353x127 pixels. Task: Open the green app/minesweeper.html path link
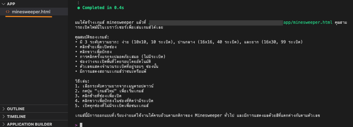(x=308, y=23)
